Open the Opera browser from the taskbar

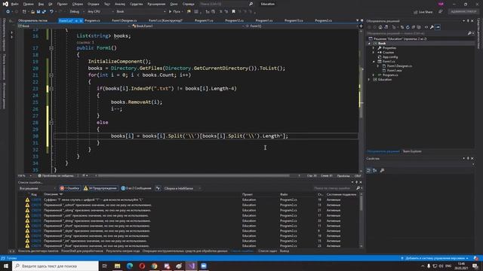pyautogui.click(x=142, y=266)
